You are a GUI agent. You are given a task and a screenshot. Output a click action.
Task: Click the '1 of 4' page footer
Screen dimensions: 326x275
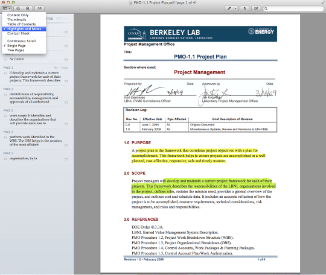261,259
